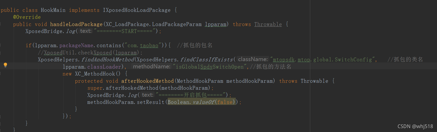Screen dimensions: 437x132
Task: Click IXposedHookLoadPackage interface name
Action: [137, 10]
